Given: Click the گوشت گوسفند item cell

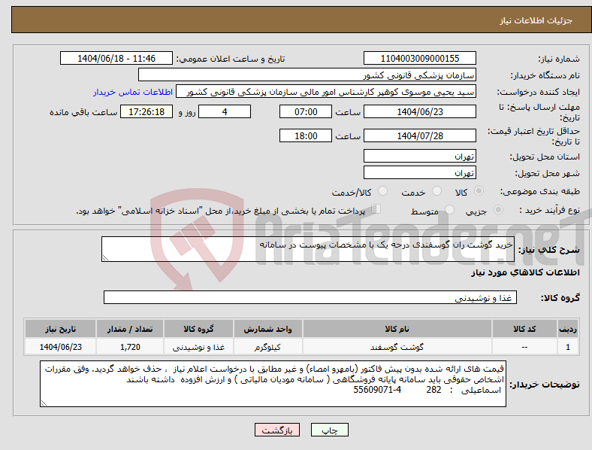Looking at the screenshot, I should [x=397, y=347].
